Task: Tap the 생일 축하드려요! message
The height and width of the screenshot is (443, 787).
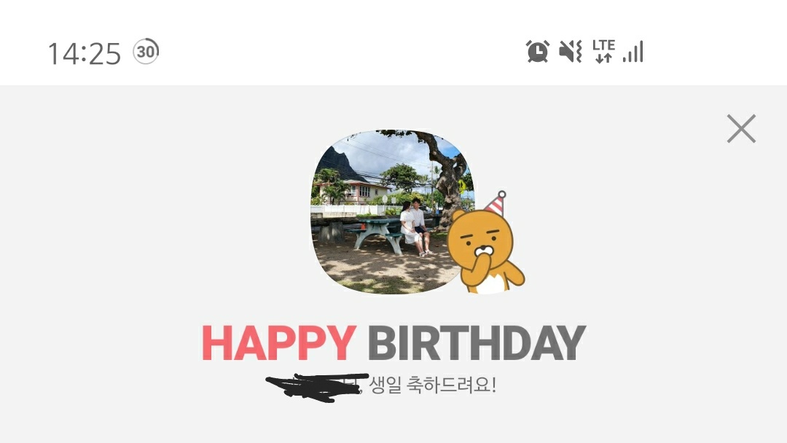Action: click(x=433, y=385)
